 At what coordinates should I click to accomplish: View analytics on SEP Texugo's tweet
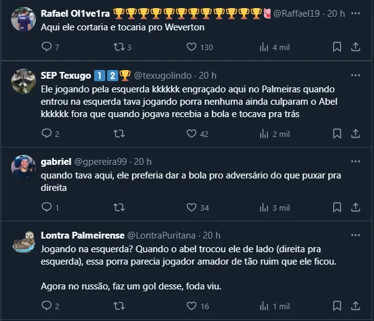tap(264, 133)
